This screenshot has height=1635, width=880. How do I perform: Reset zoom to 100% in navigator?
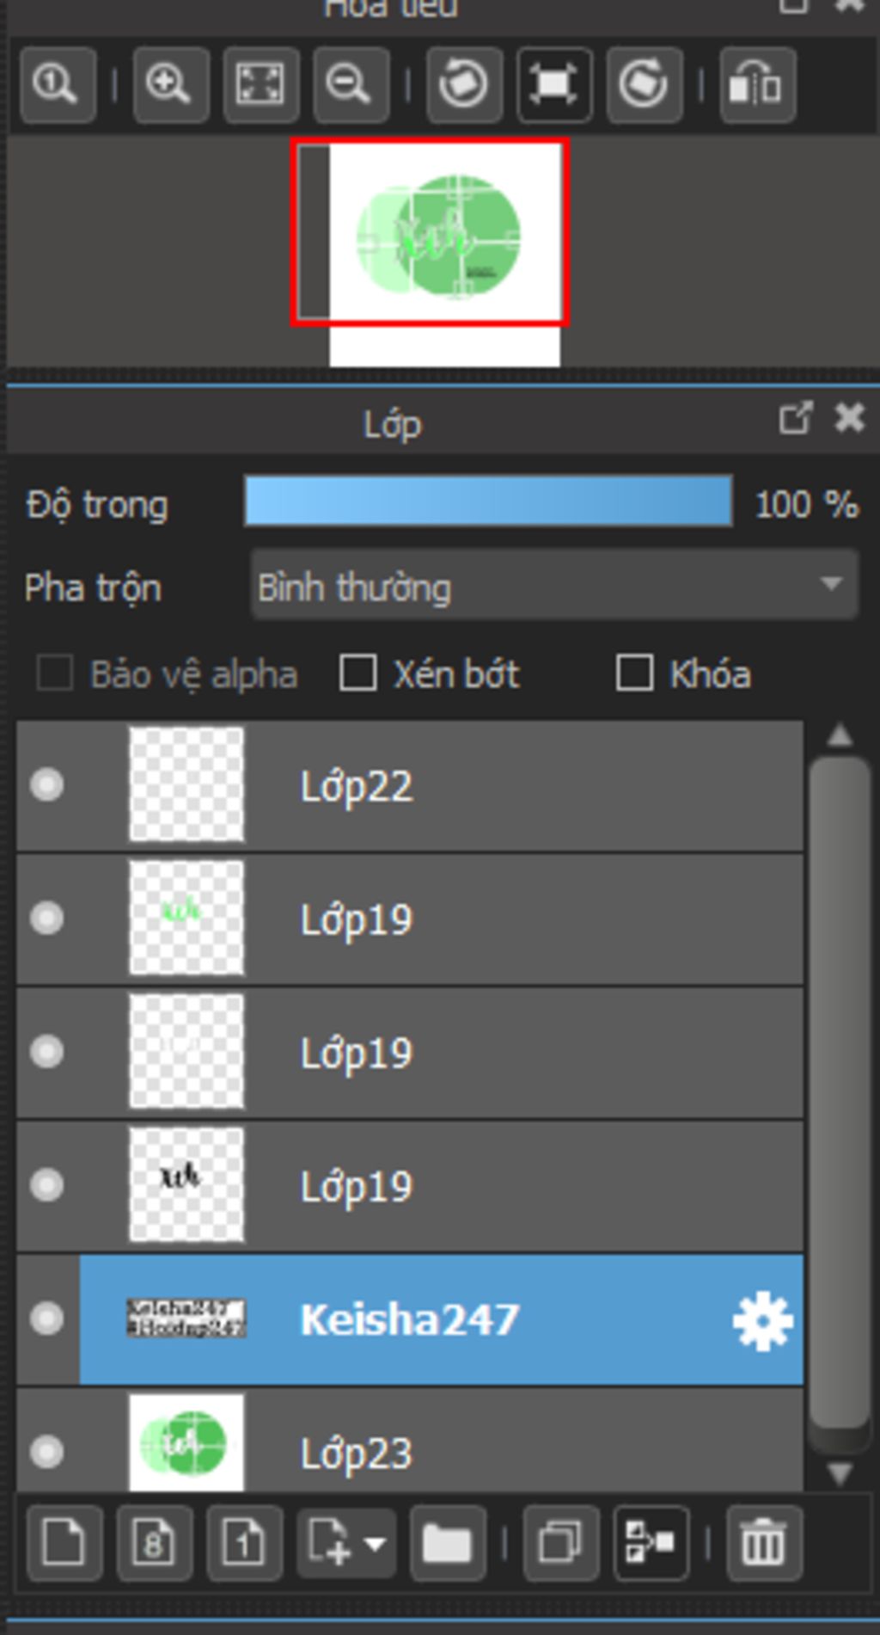(x=57, y=84)
